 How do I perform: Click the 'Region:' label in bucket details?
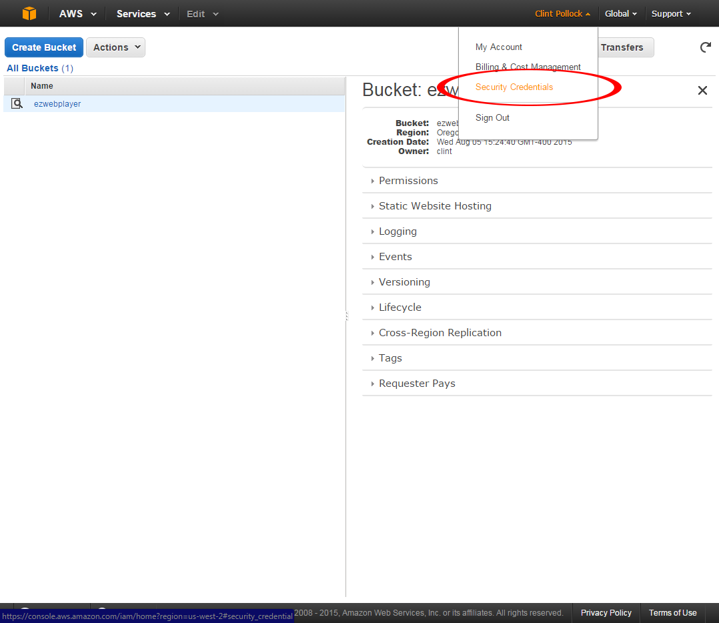[x=412, y=133]
